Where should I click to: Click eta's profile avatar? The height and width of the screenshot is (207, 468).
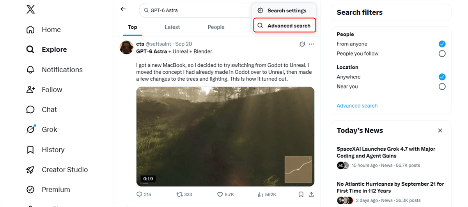(126, 47)
